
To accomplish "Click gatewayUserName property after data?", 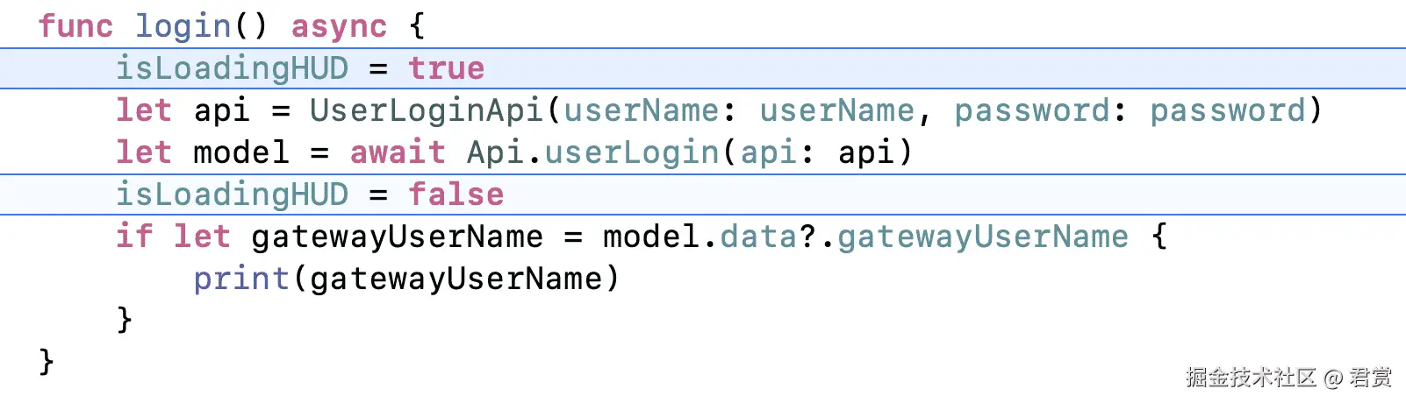I will [x=983, y=237].
